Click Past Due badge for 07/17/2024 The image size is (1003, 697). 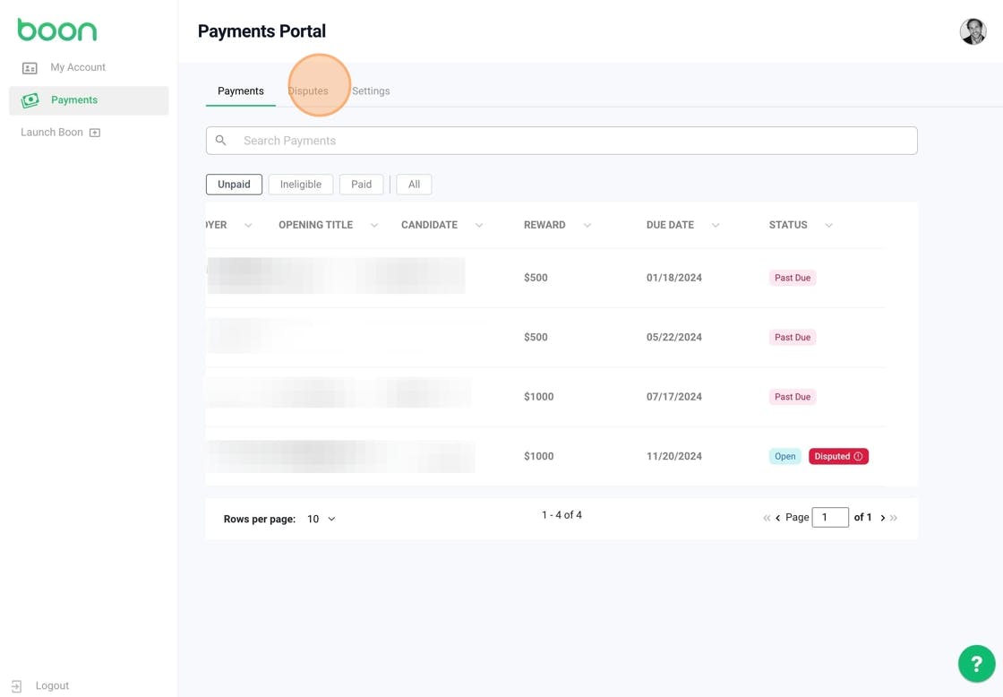(x=793, y=397)
